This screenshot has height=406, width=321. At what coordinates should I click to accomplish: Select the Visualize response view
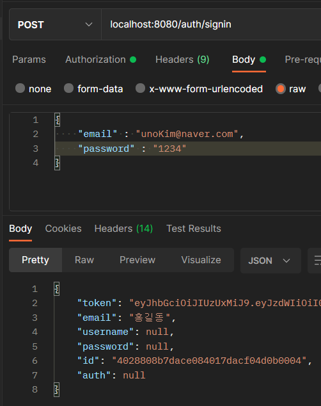coord(201,260)
